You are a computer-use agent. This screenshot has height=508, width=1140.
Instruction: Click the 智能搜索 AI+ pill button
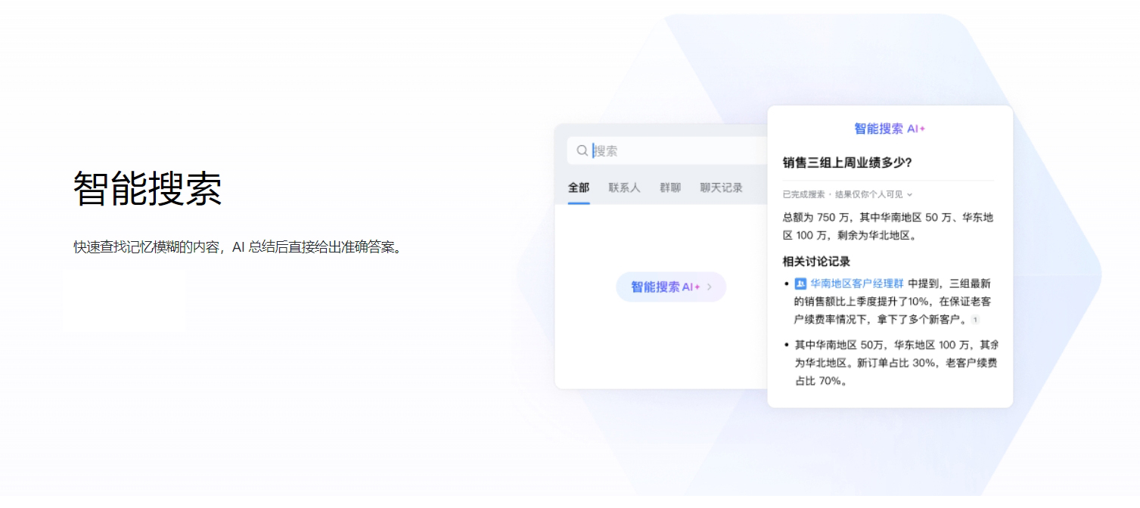tap(671, 287)
